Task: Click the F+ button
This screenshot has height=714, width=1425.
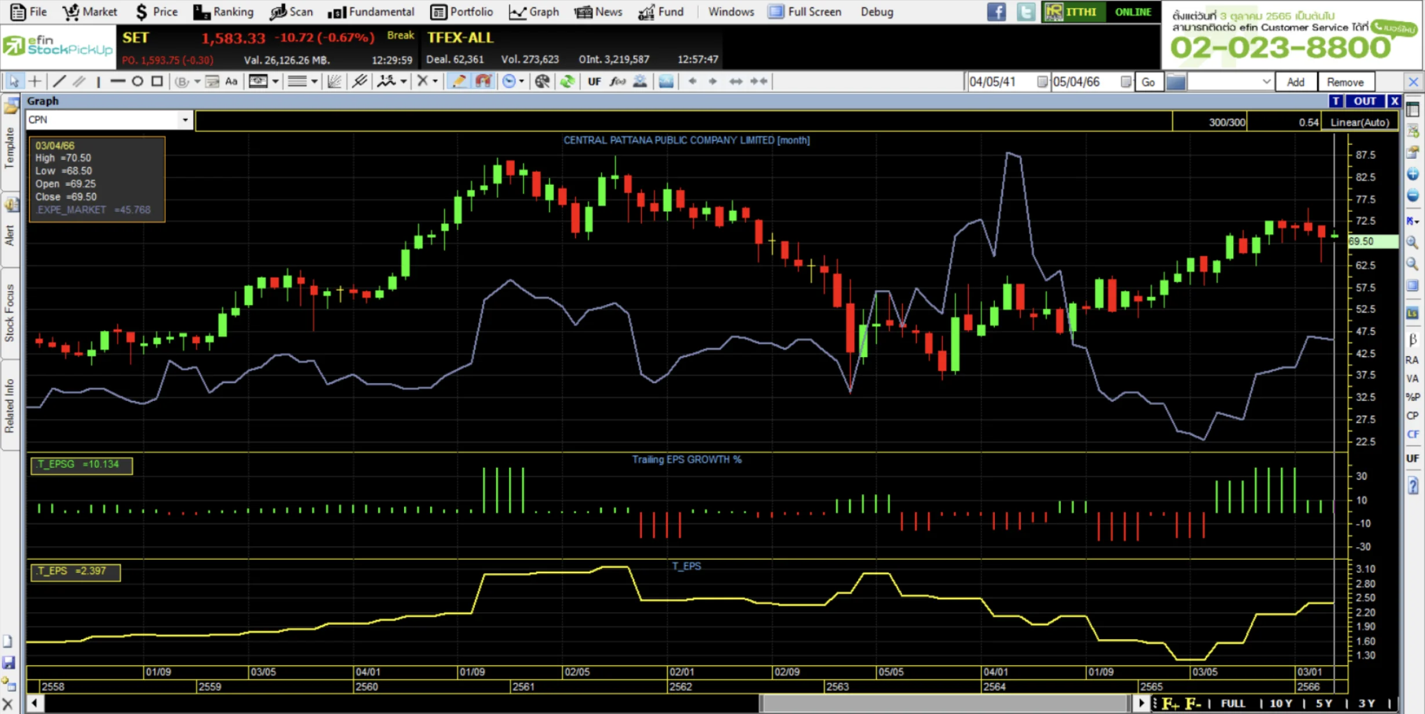Action: (1170, 703)
